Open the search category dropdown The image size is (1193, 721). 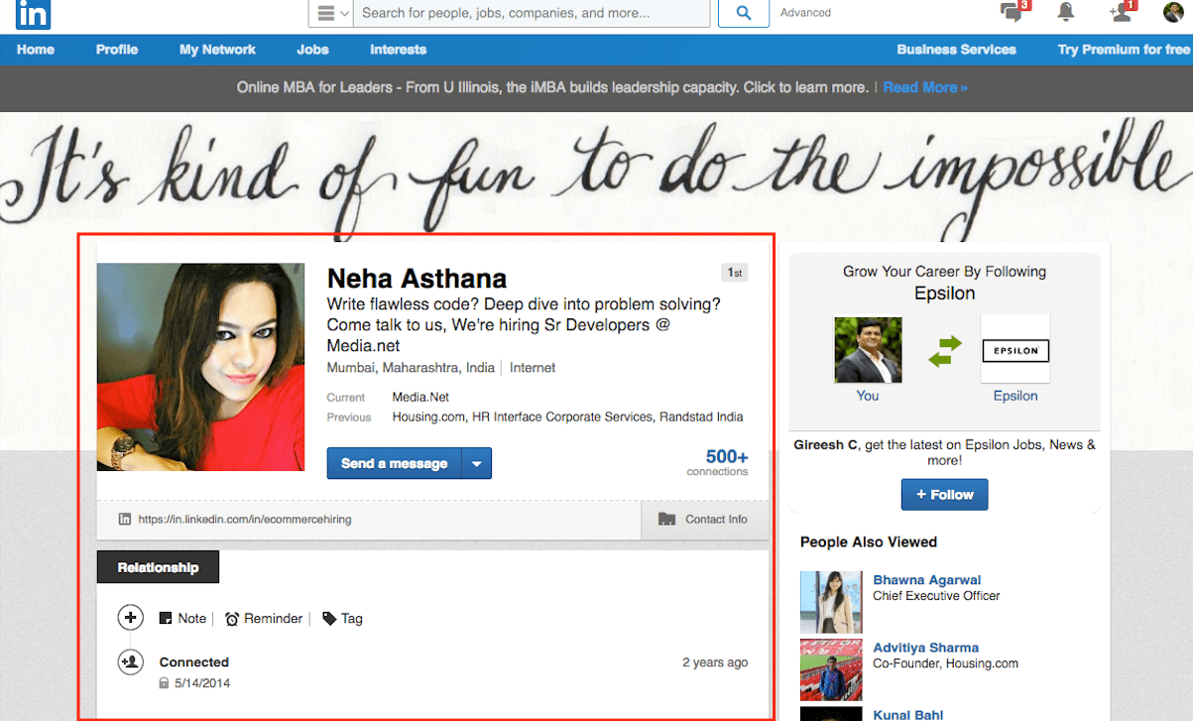pos(331,13)
